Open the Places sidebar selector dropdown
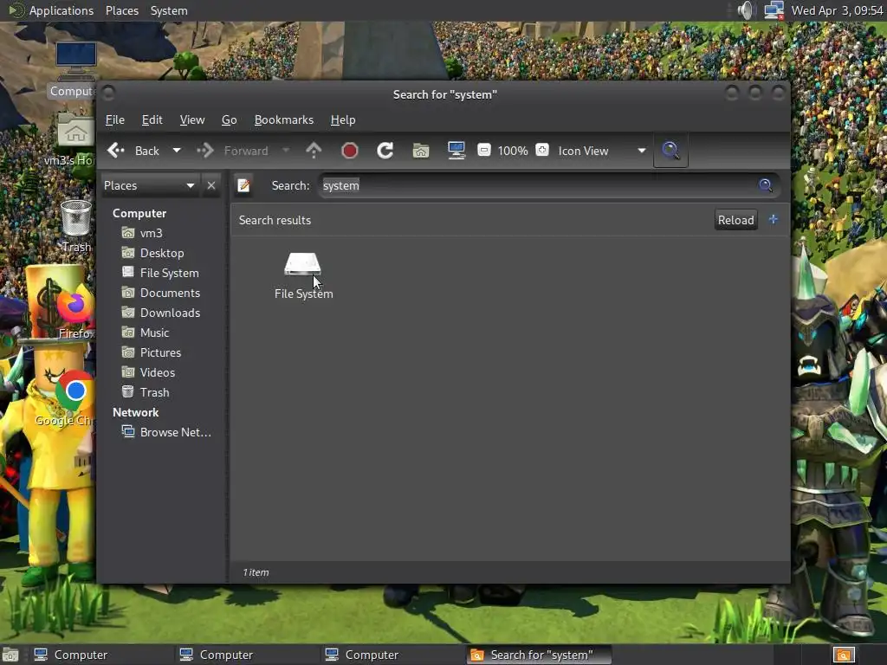Screen dimensions: 887x665 coord(150,185)
